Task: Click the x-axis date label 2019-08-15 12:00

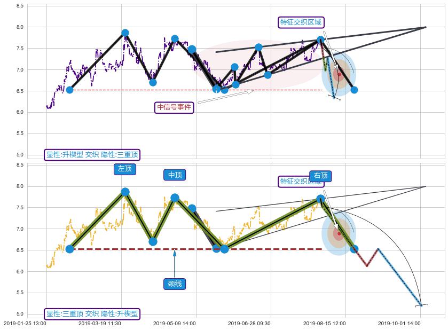Action: pos(325,323)
